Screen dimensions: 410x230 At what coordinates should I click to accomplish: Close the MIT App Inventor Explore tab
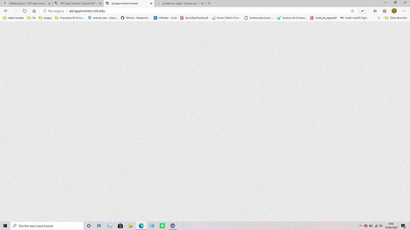point(100,4)
